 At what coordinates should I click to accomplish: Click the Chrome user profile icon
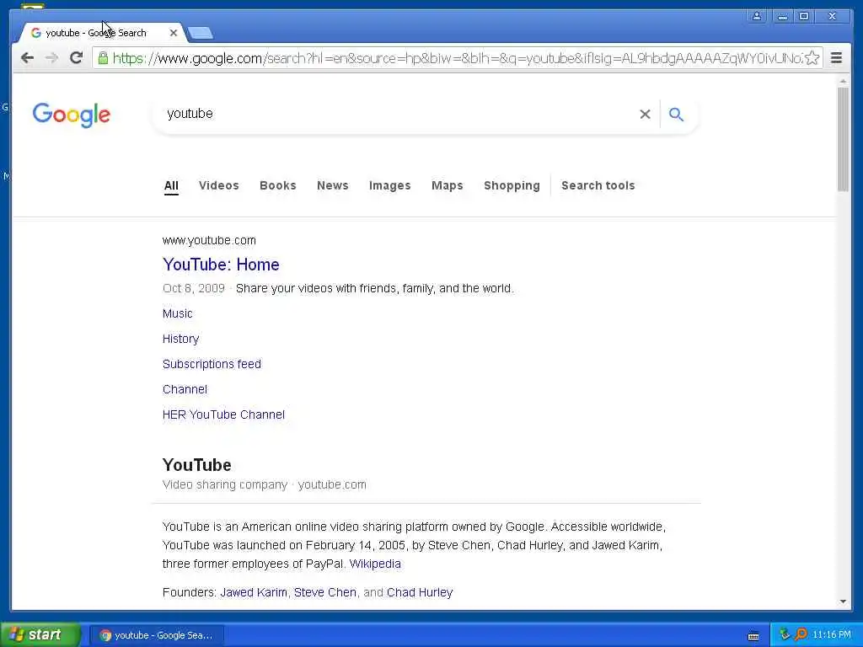click(x=757, y=16)
